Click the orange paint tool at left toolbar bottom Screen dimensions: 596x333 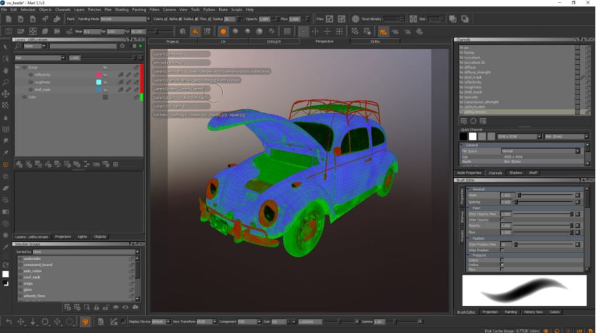coord(6,164)
